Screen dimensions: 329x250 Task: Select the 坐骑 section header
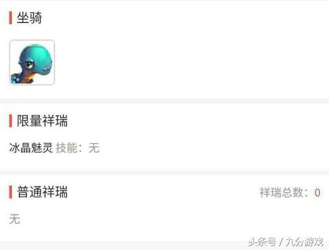(29, 18)
